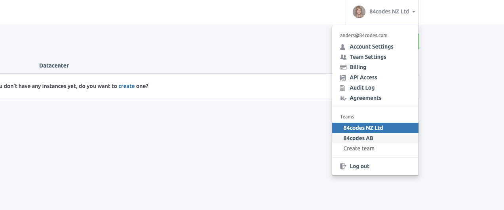Select the 84codes NZ Ltd team
The height and width of the screenshot is (210, 504).
coord(363,128)
